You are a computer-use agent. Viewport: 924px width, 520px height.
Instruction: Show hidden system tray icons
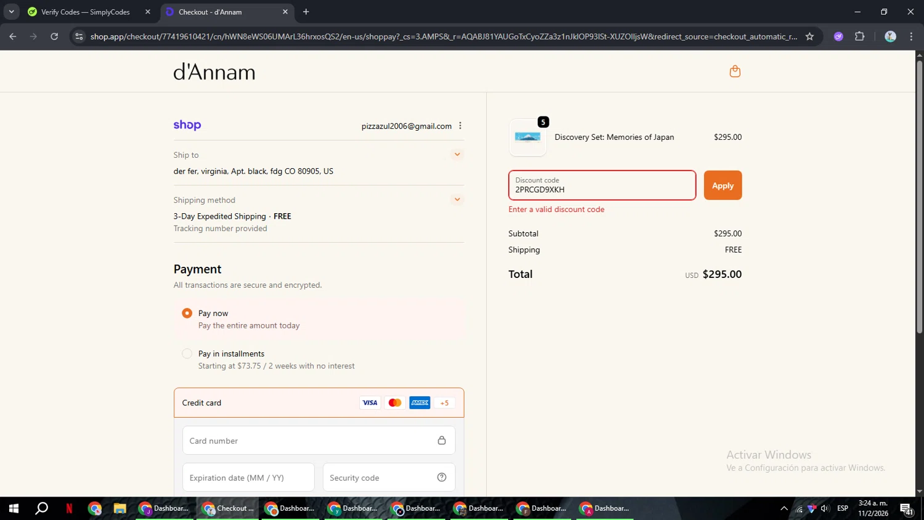784,508
